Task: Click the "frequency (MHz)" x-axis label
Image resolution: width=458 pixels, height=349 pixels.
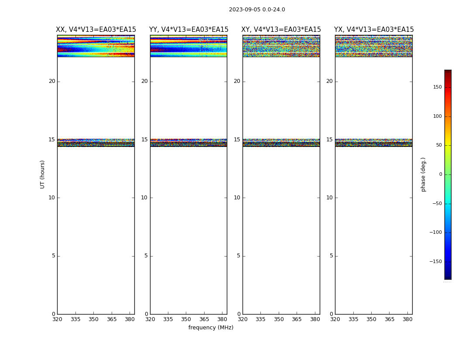Action: [x=211, y=328]
